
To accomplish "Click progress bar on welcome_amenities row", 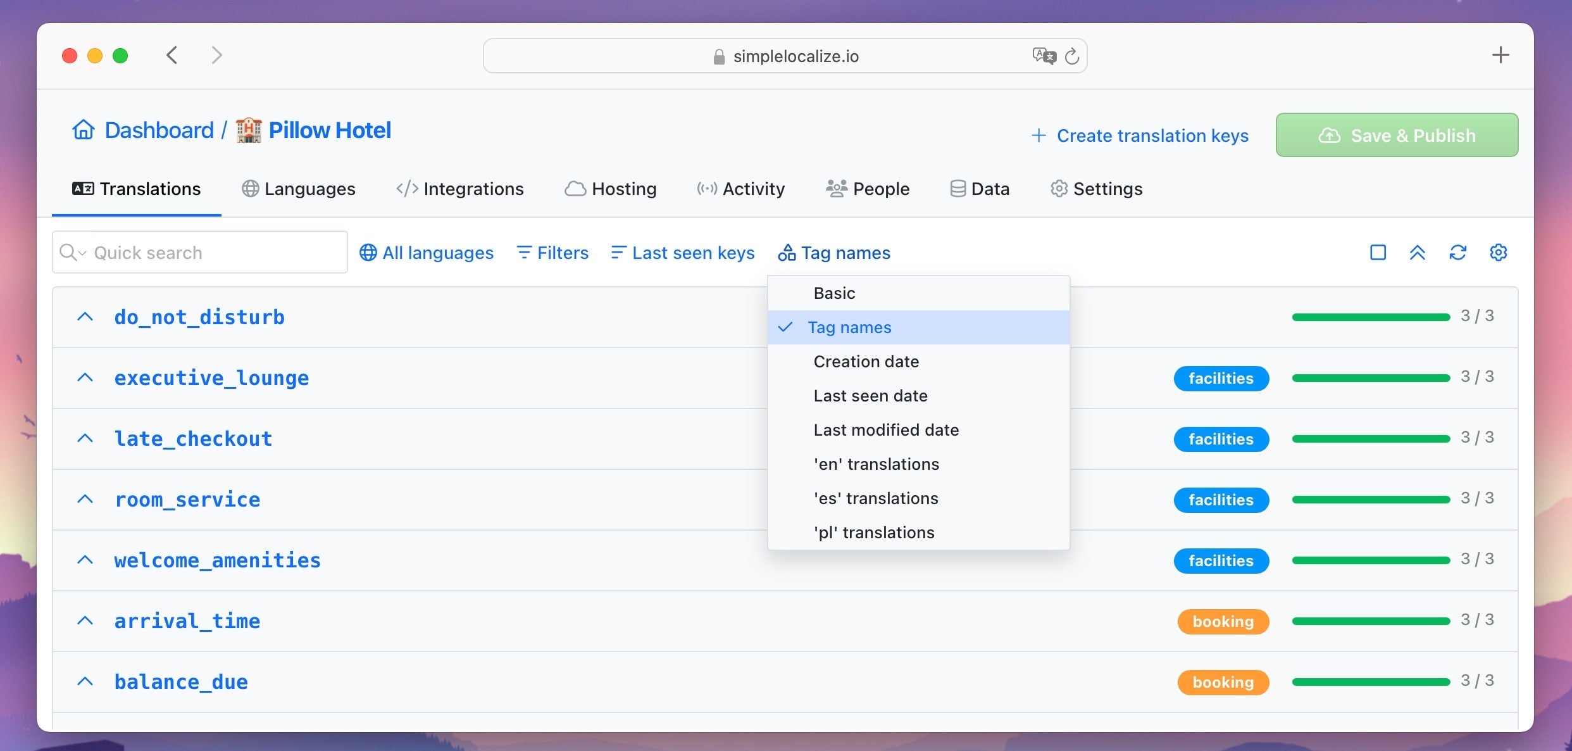I will click(x=1371, y=560).
